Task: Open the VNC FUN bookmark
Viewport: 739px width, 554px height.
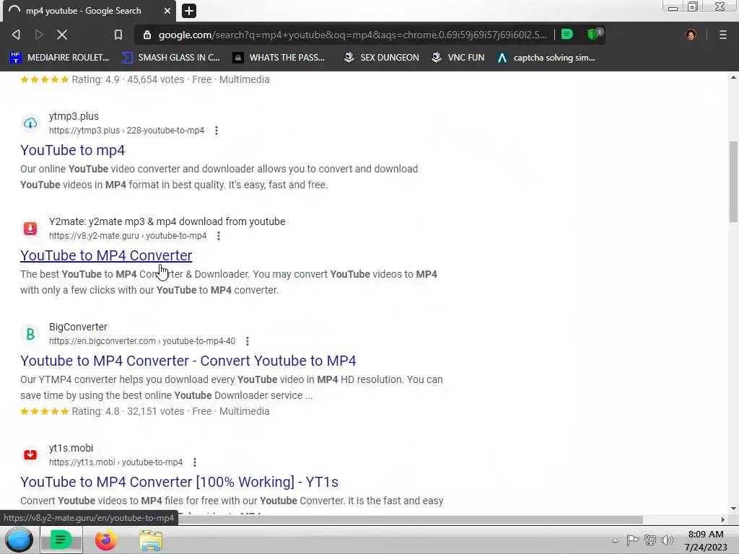Action: (x=458, y=58)
